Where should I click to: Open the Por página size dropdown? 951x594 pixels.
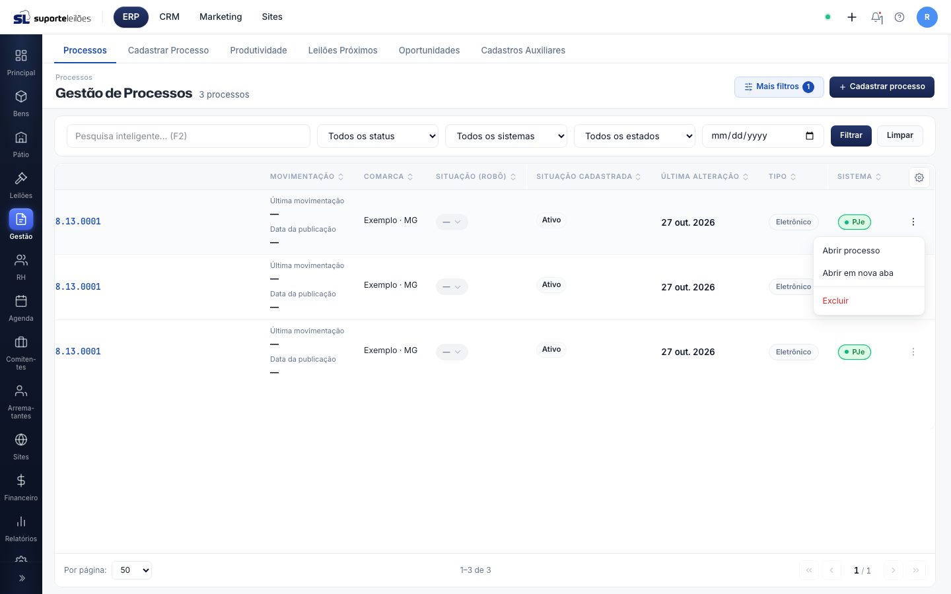click(132, 570)
